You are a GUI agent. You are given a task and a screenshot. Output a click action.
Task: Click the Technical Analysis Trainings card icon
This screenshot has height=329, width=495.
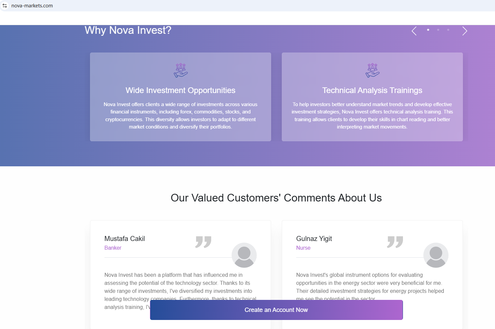[x=373, y=70]
